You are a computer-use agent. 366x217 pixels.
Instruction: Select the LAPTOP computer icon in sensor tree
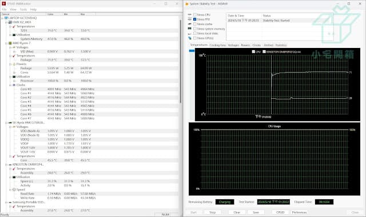[6, 18]
